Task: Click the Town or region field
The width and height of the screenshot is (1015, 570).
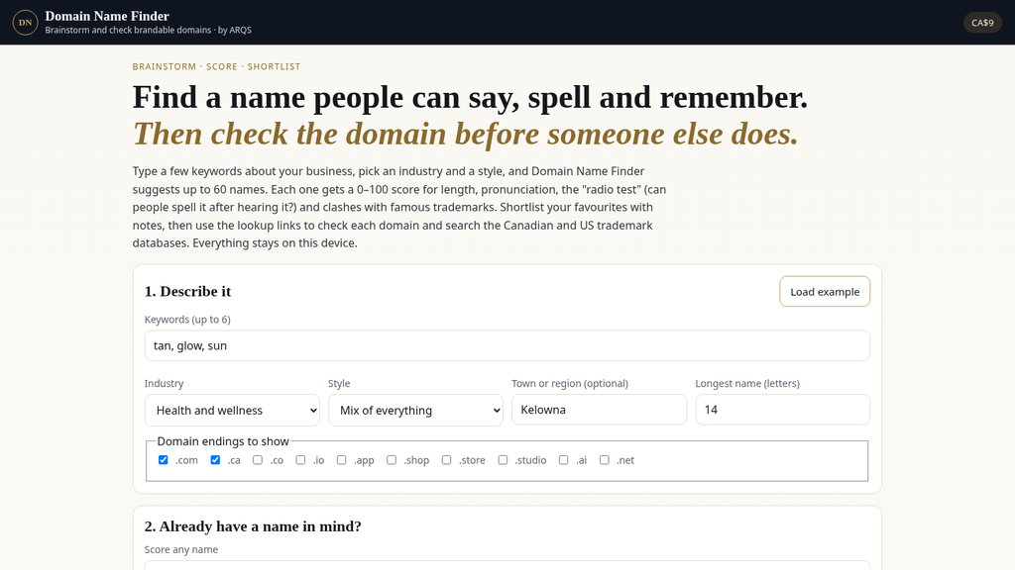Action: pyautogui.click(x=599, y=410)
